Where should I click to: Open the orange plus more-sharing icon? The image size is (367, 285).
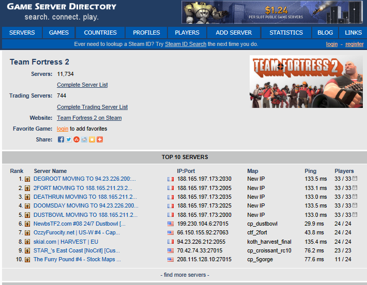pyautogui.click(x=100, y=139)
